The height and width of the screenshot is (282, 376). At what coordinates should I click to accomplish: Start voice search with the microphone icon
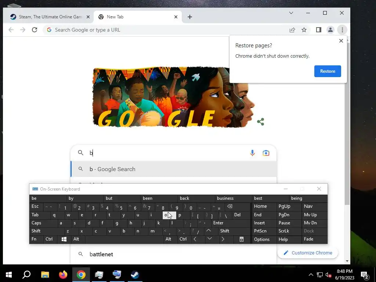[x=252, y=153]
